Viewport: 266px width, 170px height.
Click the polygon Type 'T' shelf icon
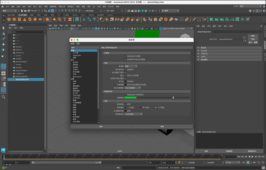pyautogui.click(x=65, y=19)
